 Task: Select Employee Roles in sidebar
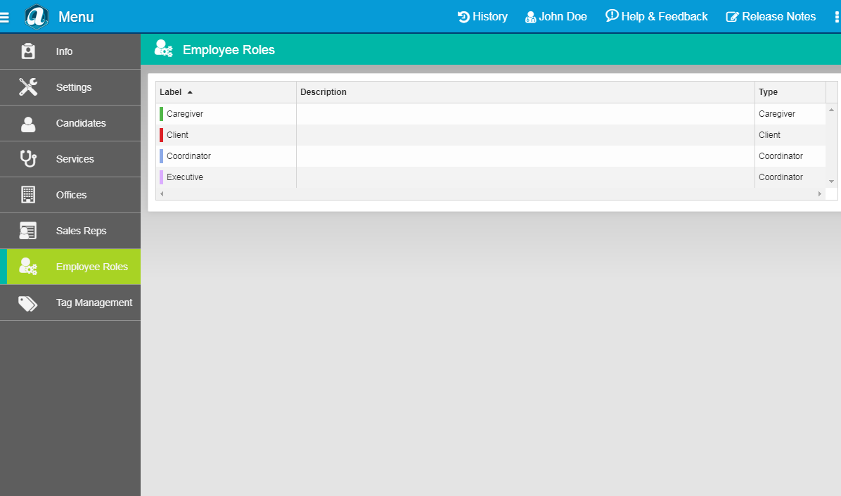pyautogui.click(x=70, y=267)
